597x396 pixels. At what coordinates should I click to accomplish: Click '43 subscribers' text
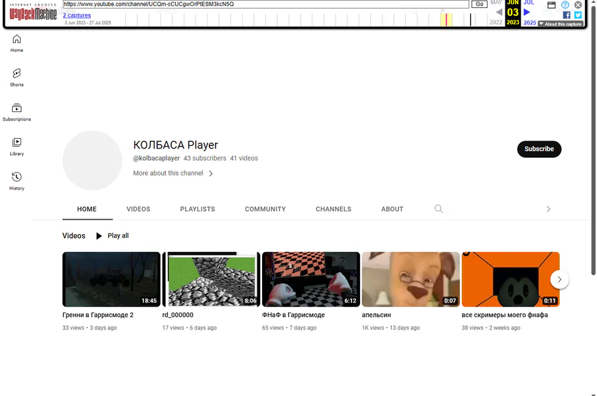coord(205,158)
